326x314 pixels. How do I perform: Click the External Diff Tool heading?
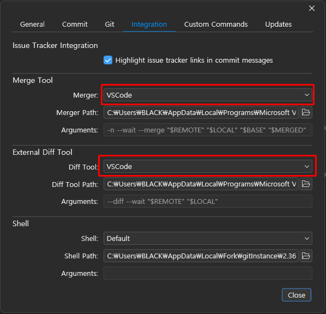(x=43, y=152)
